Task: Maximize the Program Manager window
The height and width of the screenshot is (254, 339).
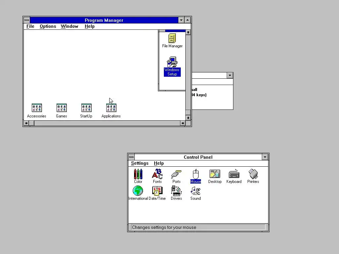Action: click(187, 20)
